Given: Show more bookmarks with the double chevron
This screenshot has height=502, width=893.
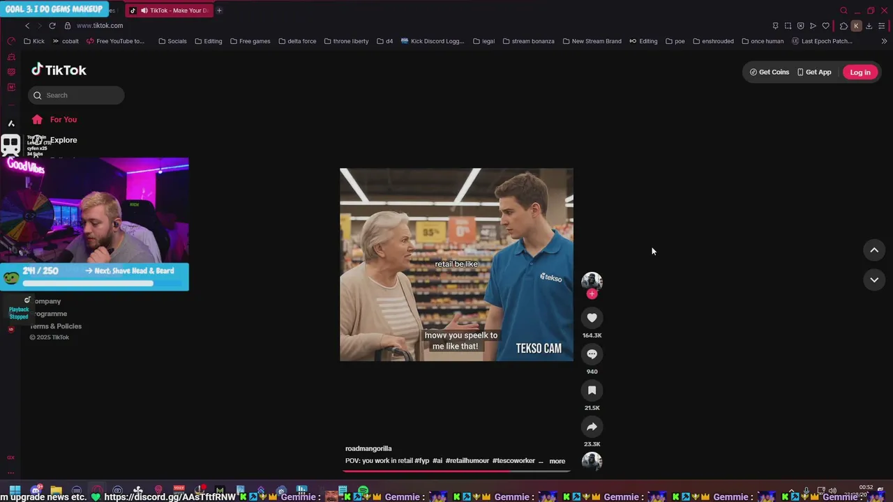Looking at the screenshot, I should pos(884,41).
